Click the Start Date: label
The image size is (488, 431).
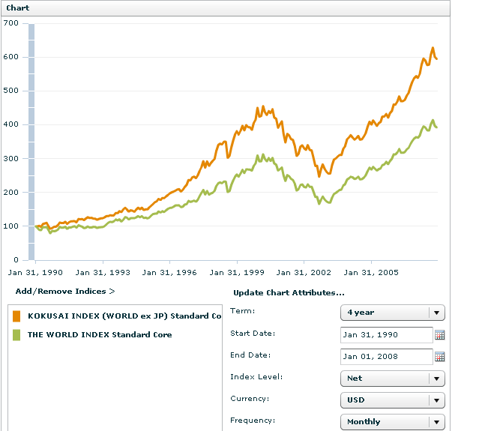pyautogui.click(x=253, y=334)
